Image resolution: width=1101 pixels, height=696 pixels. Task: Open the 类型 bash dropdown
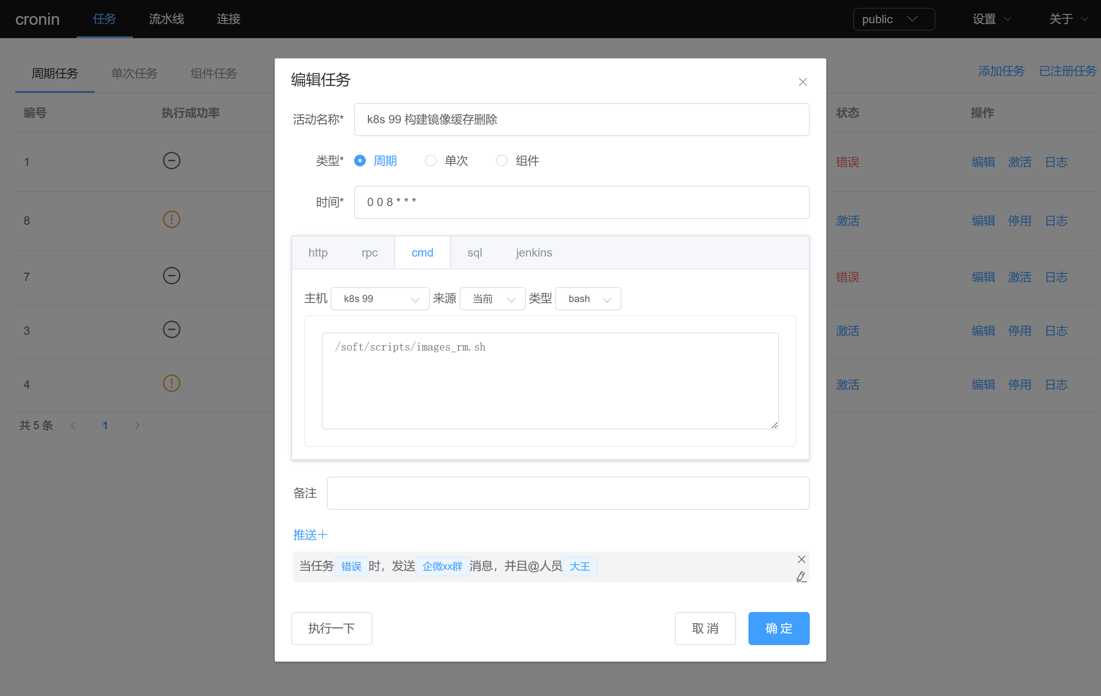point(588,299)
